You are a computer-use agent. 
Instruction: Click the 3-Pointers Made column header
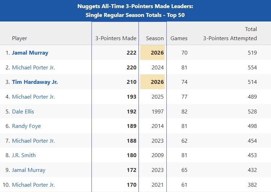tap(116, 38)
